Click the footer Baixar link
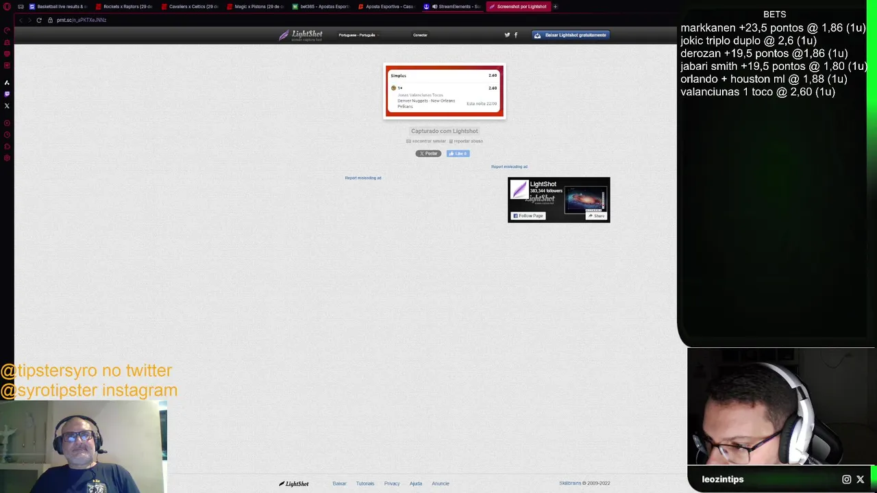877x493 pixels. [x=339, y=483]
